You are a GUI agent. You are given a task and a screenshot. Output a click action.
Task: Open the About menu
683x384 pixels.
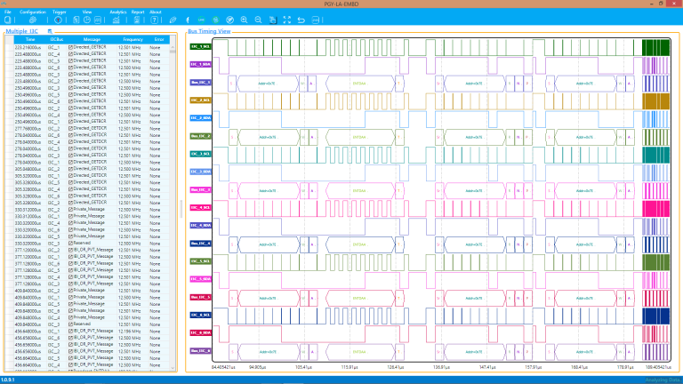pyautogui.click(x=156, y=12)
